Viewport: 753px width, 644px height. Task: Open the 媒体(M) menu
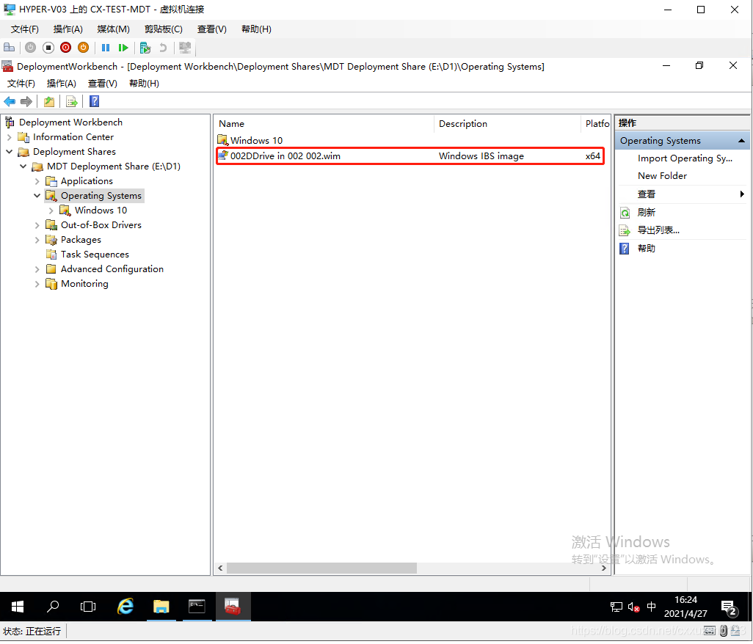(x=113, y=29)
